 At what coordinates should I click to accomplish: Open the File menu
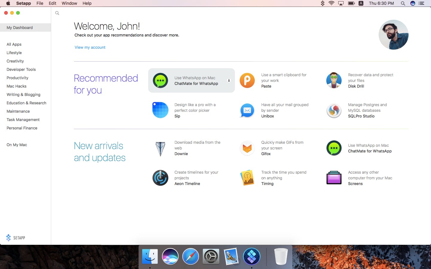tap(40, 3)
